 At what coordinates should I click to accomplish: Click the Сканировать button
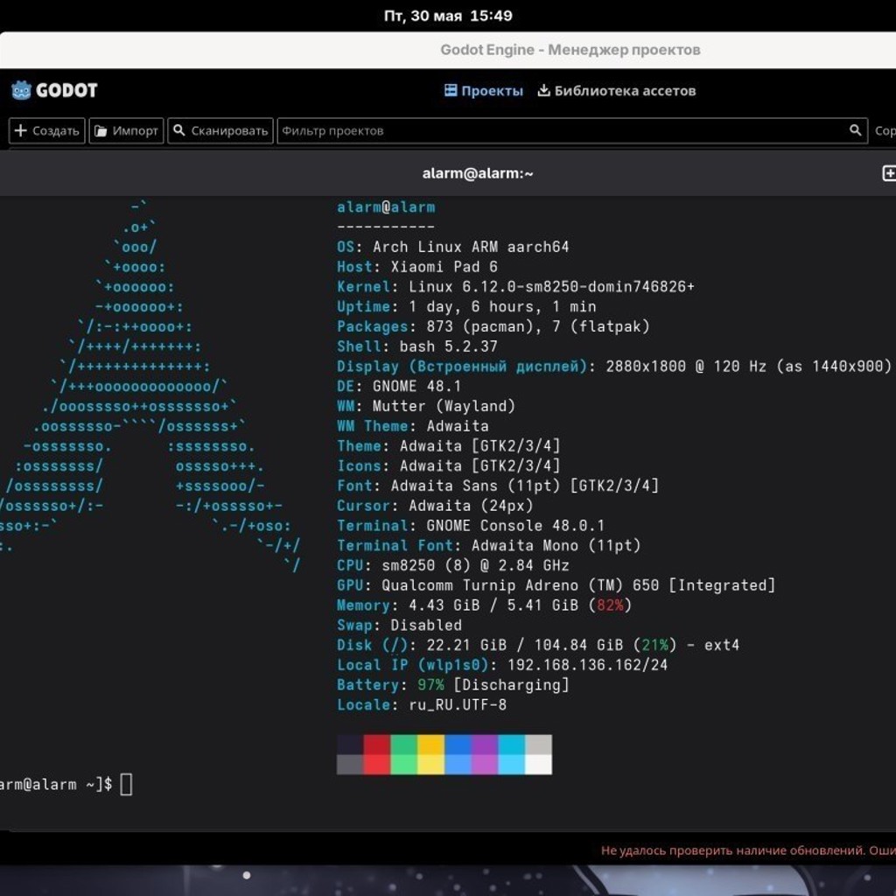220,131
